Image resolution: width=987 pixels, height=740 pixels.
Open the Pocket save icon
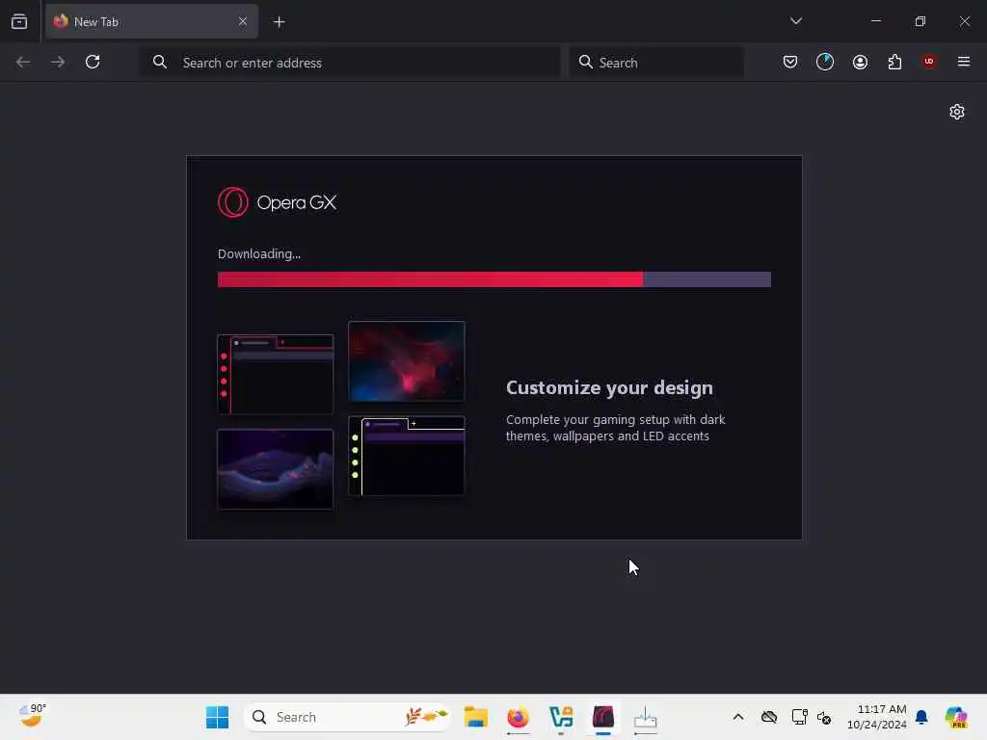point(790,62)
